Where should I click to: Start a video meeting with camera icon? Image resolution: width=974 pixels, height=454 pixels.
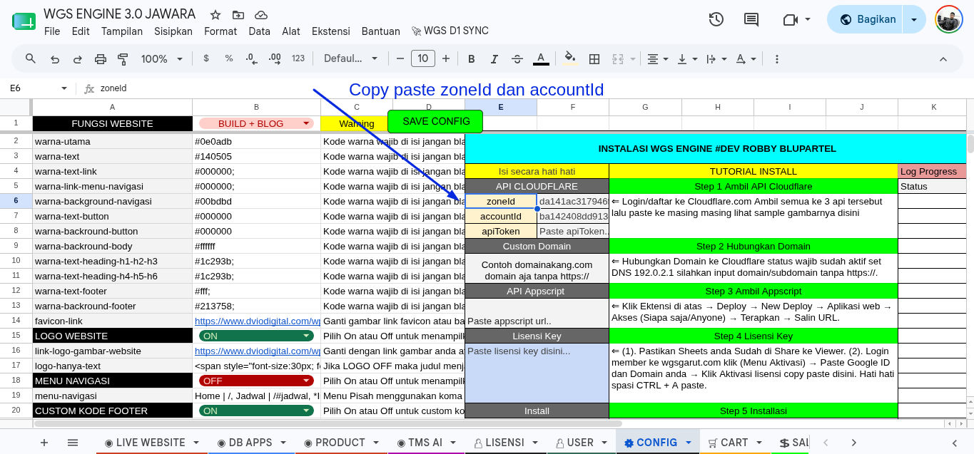pos(790,20)
